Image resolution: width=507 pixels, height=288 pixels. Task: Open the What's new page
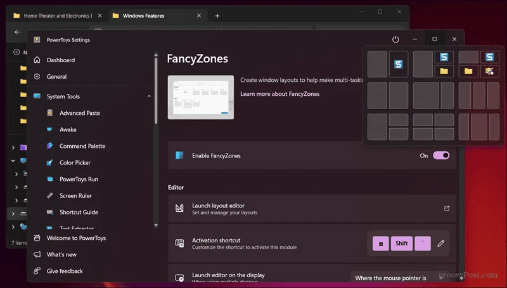(61, 254)
